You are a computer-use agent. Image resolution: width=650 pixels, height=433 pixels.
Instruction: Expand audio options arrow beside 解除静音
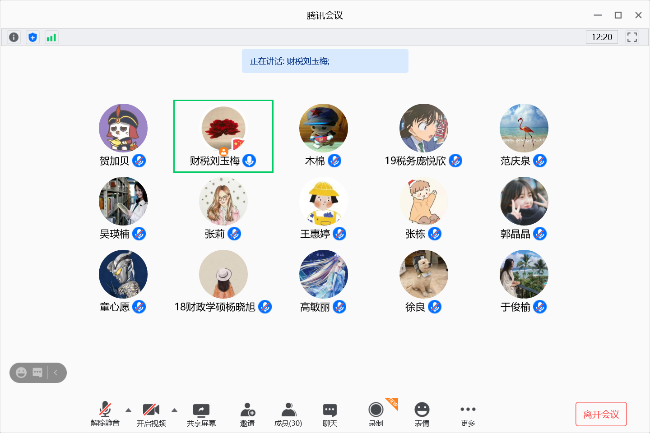[128, 410]
